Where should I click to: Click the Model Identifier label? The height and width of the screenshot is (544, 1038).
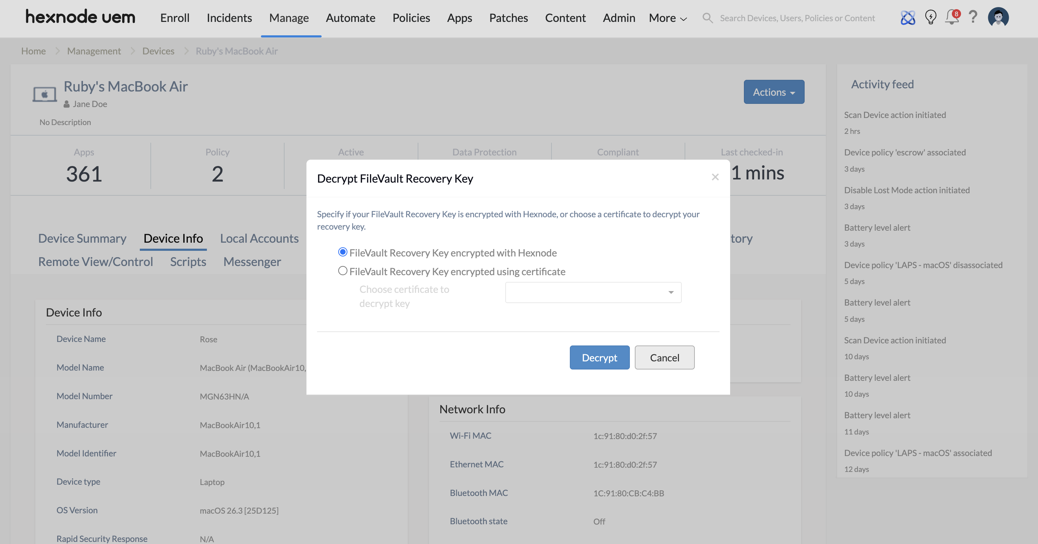[86, 453]
